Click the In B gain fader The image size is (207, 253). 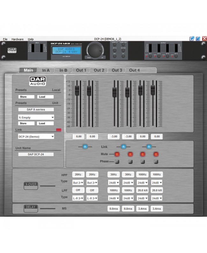(89, 90)
